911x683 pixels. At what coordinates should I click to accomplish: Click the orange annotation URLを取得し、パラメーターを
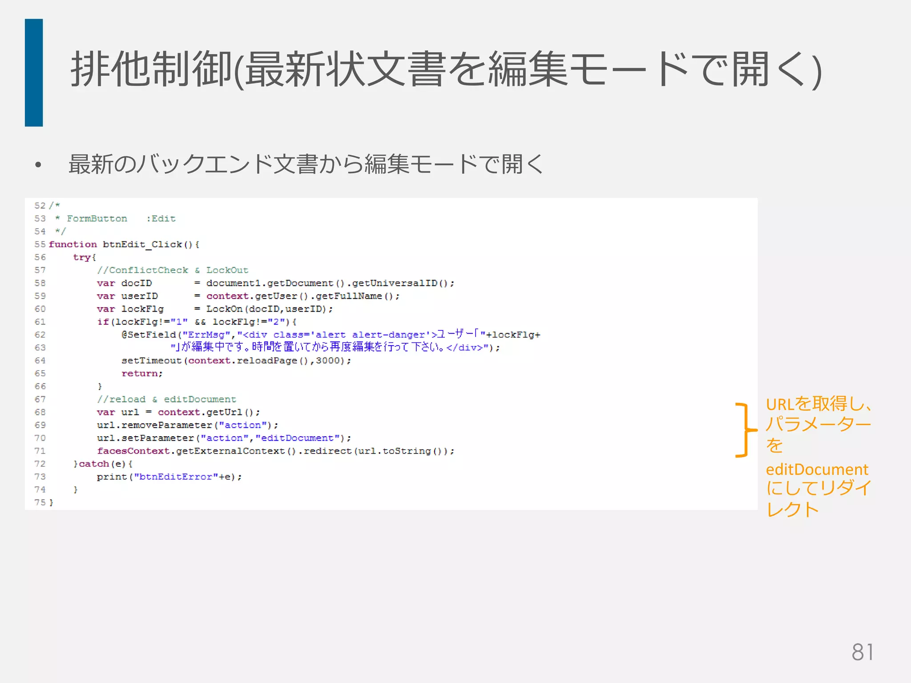818,425
